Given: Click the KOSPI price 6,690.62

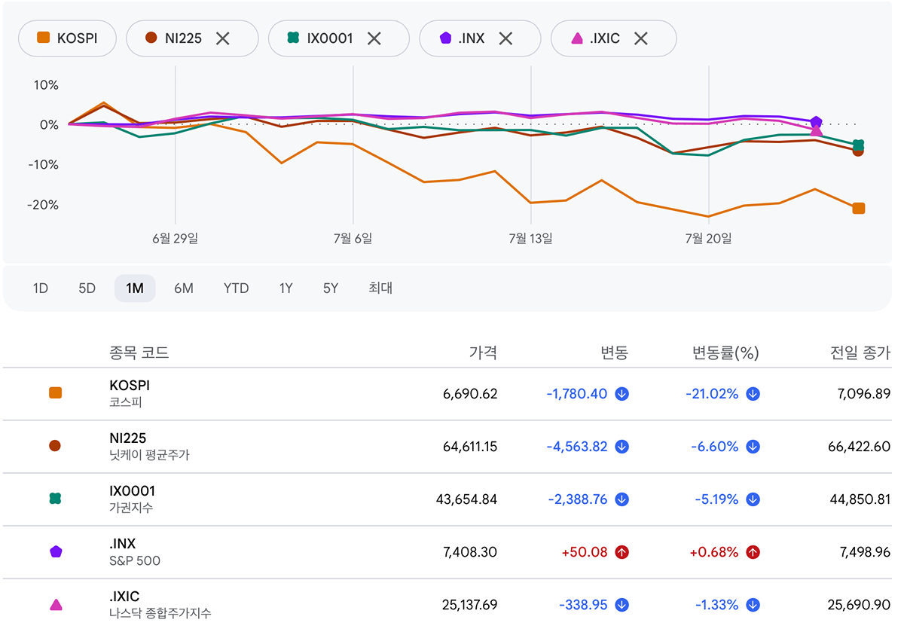Looking at the screenshot, I should click(x=470, y=394).
